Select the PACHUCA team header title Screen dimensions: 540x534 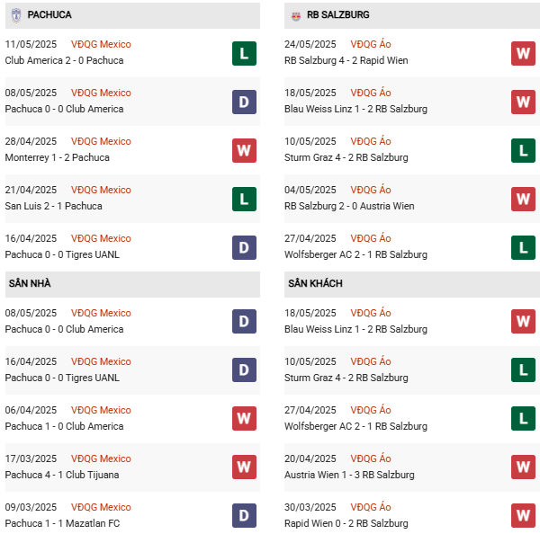(49, 15)
